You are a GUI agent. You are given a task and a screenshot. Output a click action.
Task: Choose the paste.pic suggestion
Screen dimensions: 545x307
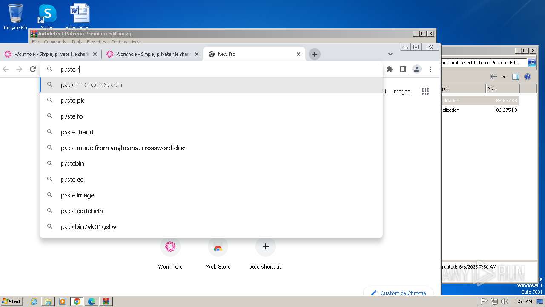(x=211, y=101)
